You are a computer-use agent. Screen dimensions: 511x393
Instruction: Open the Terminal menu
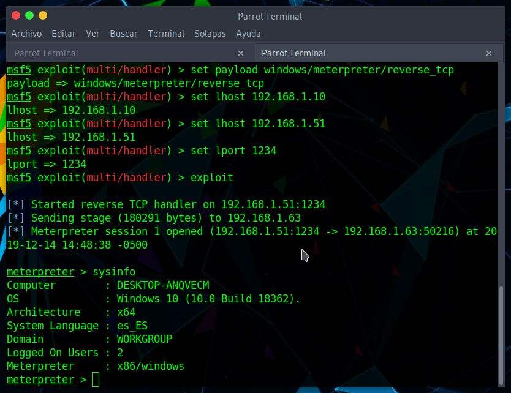click(166, 34)
